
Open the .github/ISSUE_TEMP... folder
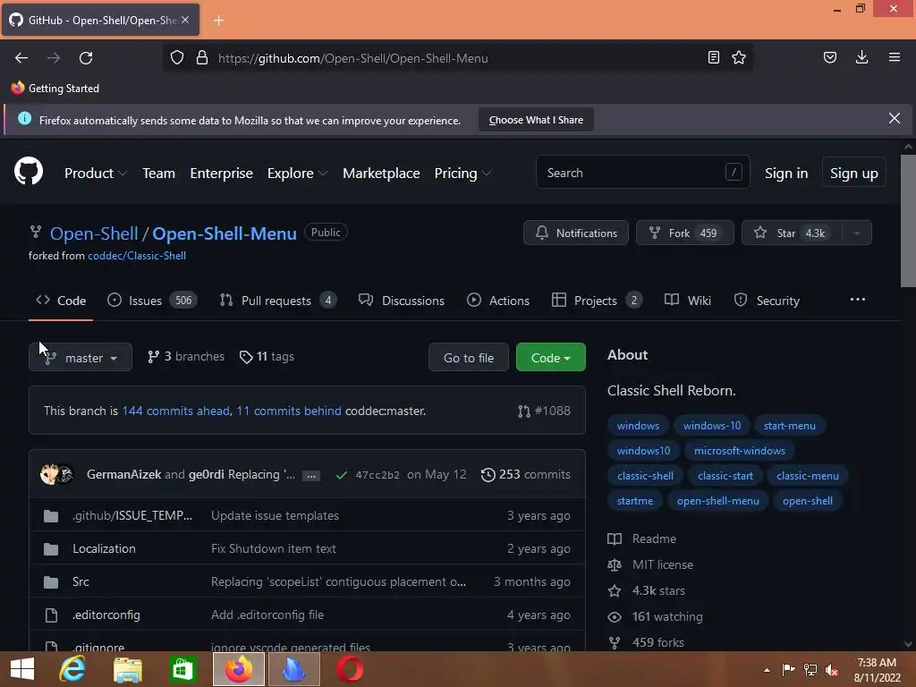pyautogui.click(x=132, y=515)
